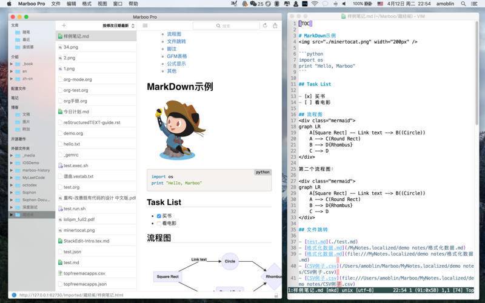The image size is (485, 303).
Task: Open the Apple menu icon
Action: coord(9,4)
